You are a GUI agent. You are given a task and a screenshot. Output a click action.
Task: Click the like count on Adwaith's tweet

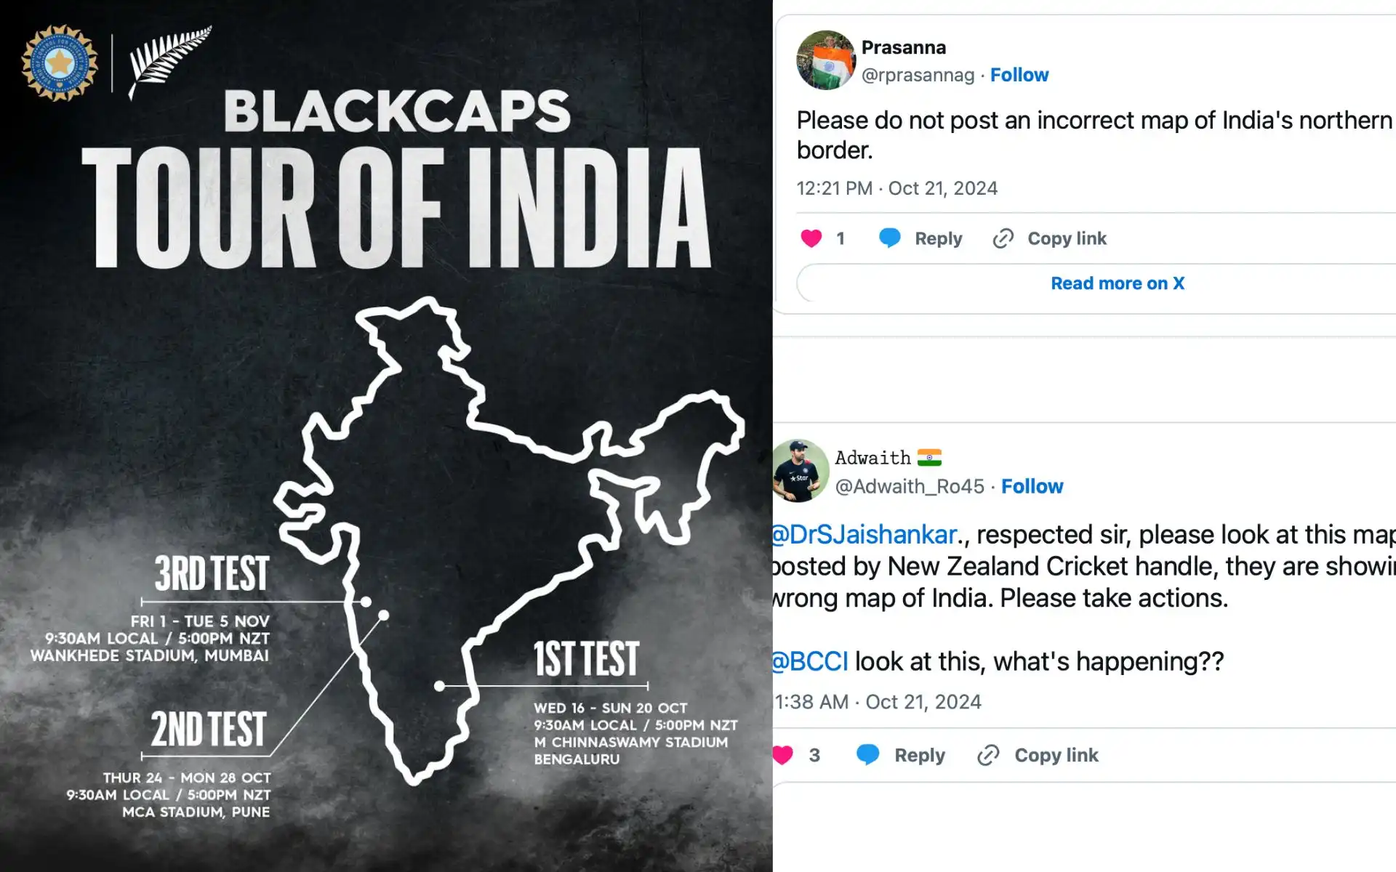(x=815, y=755)
